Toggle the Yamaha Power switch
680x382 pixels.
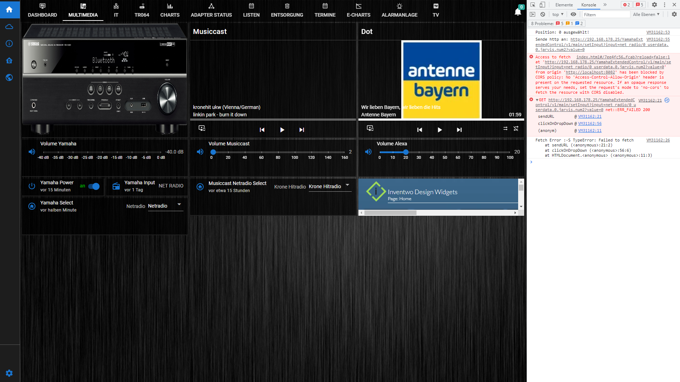[94, 186]
